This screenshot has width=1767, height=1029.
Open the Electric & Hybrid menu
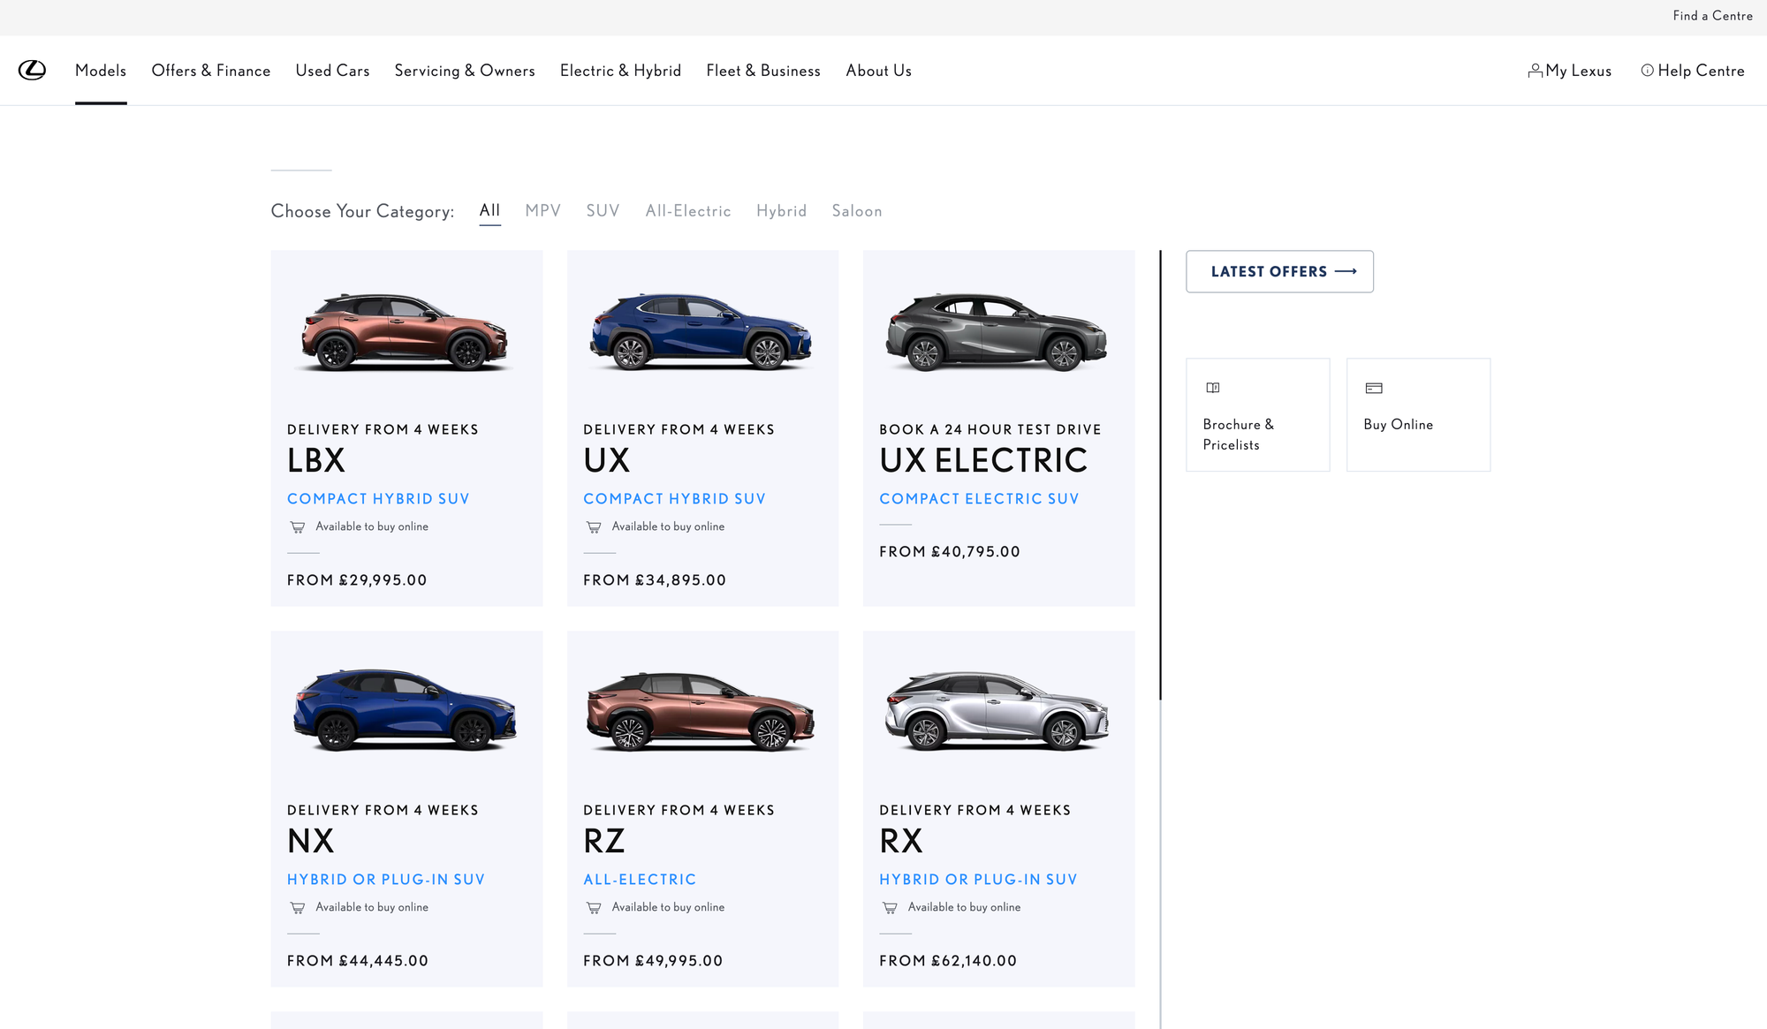coord(620,71)
